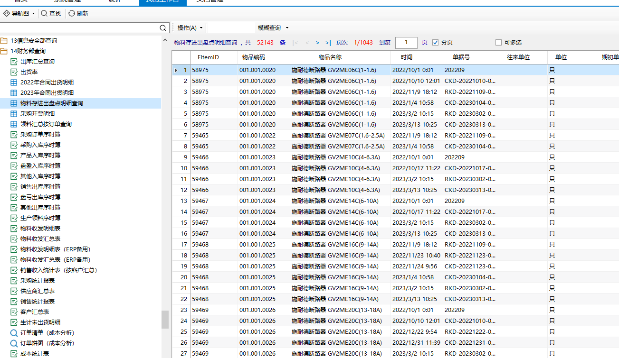
Task: Open 出库汇总查询 report item
Action: click(x=37, y=62)
